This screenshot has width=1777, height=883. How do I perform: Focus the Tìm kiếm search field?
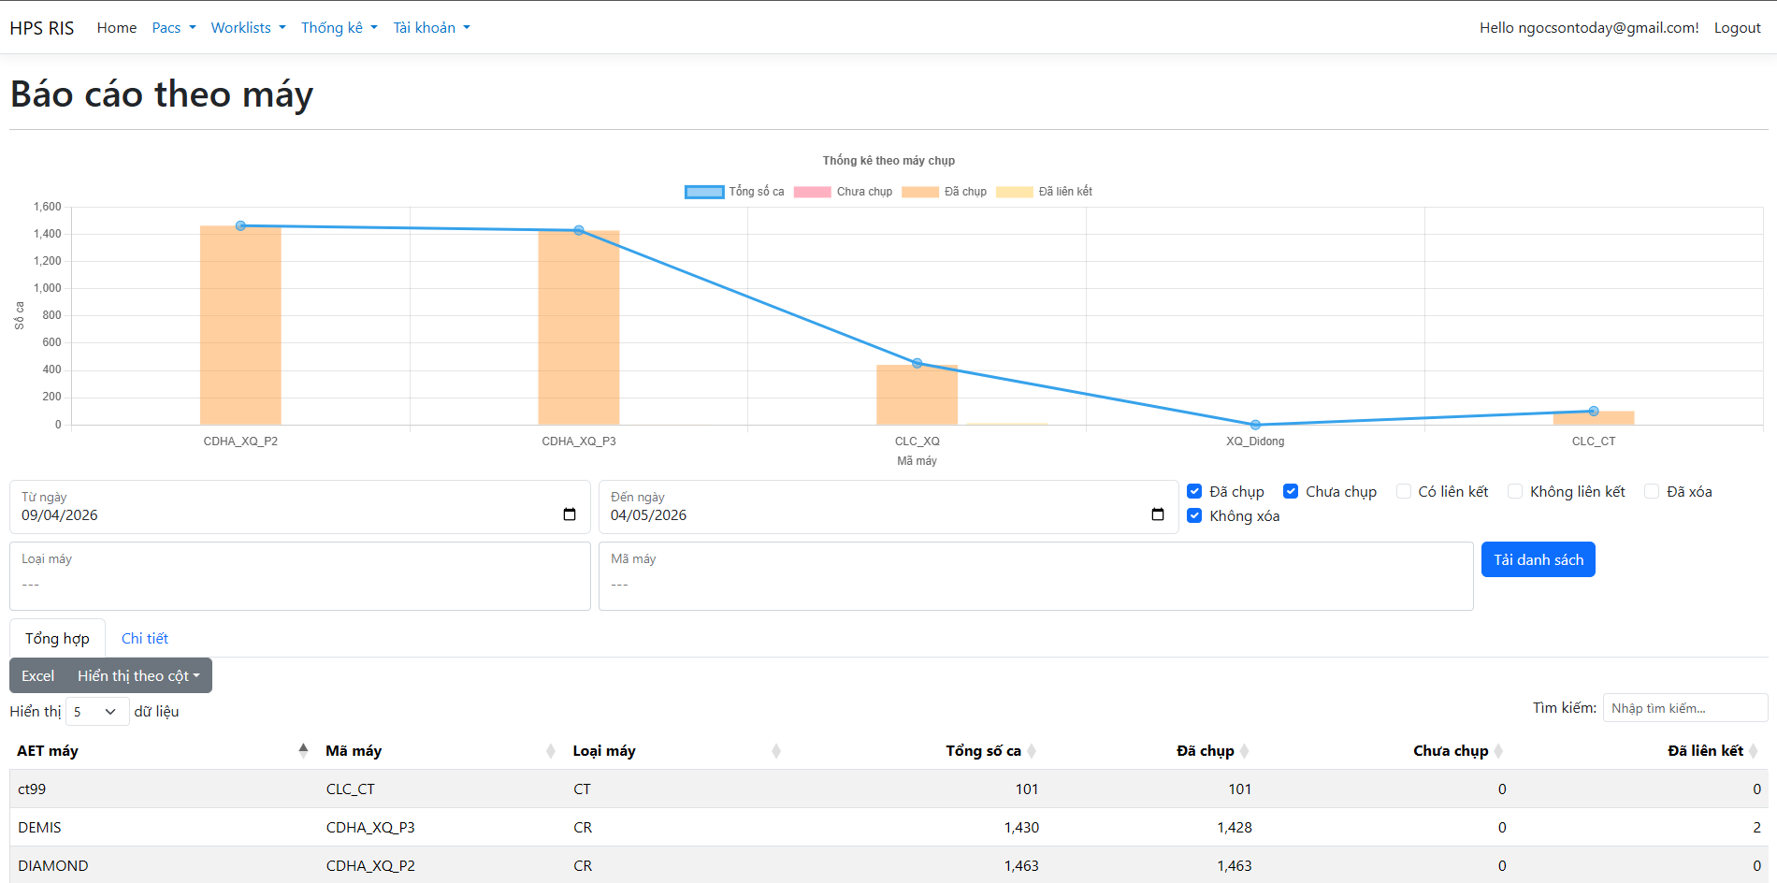[x=1685, y=708]
